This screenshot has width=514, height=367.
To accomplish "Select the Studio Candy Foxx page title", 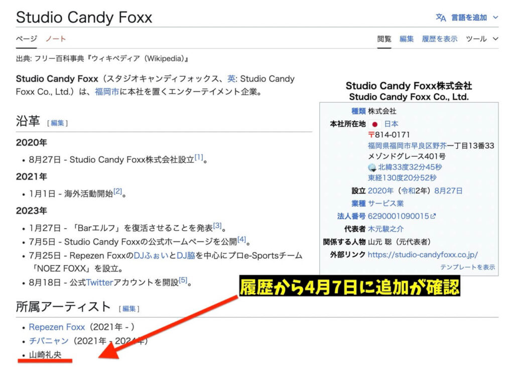I will [84, 18].
